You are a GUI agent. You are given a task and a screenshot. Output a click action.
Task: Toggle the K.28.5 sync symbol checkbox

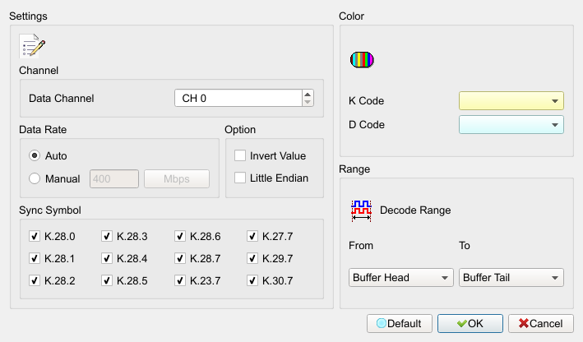pyautogui.click(x=107, y=280)
